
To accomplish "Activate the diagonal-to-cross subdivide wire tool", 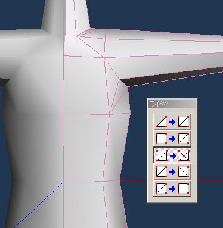I will click(x=172, y=155).
